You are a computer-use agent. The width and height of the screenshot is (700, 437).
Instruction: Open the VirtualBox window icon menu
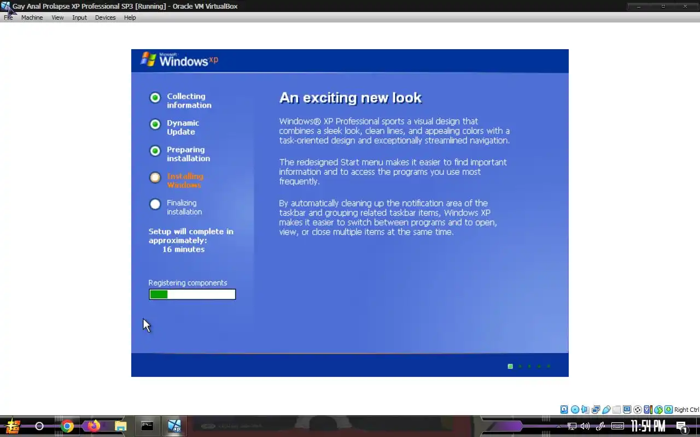click(5, 6)
